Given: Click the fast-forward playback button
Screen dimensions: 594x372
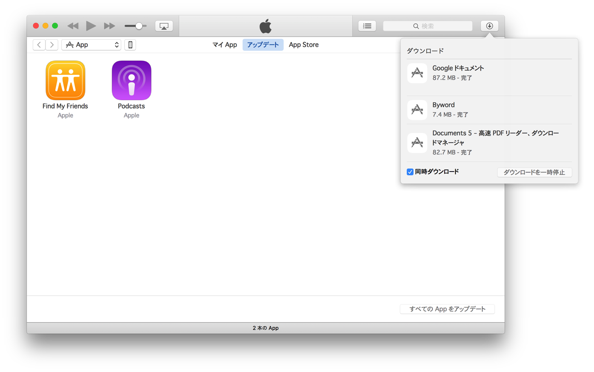Looking at the screenshot, I should coord(109,26).
